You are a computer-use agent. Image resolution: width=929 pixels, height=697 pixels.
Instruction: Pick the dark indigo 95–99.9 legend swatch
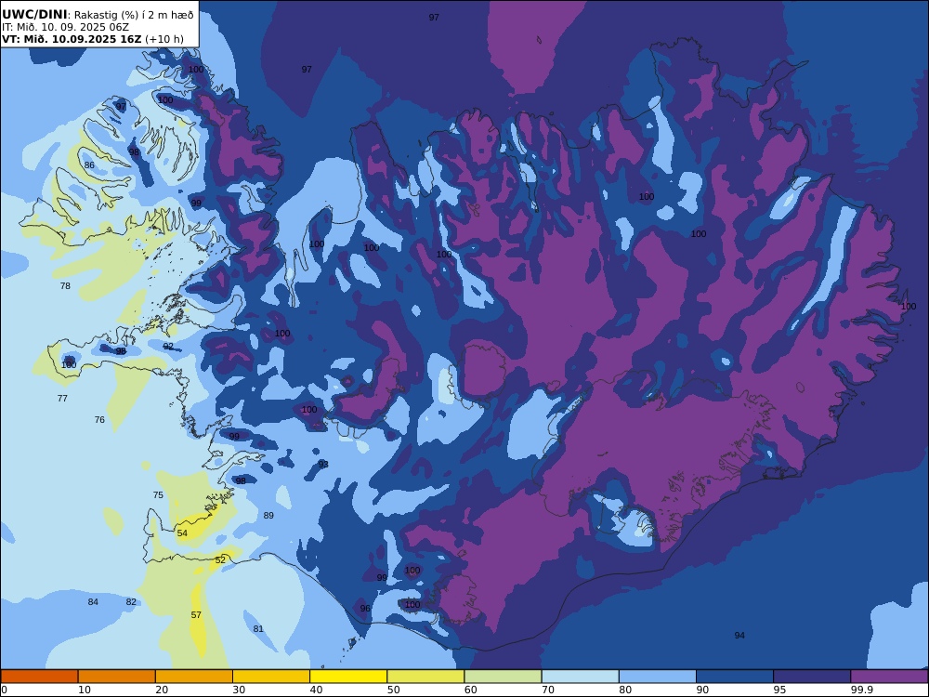[812, 677]
